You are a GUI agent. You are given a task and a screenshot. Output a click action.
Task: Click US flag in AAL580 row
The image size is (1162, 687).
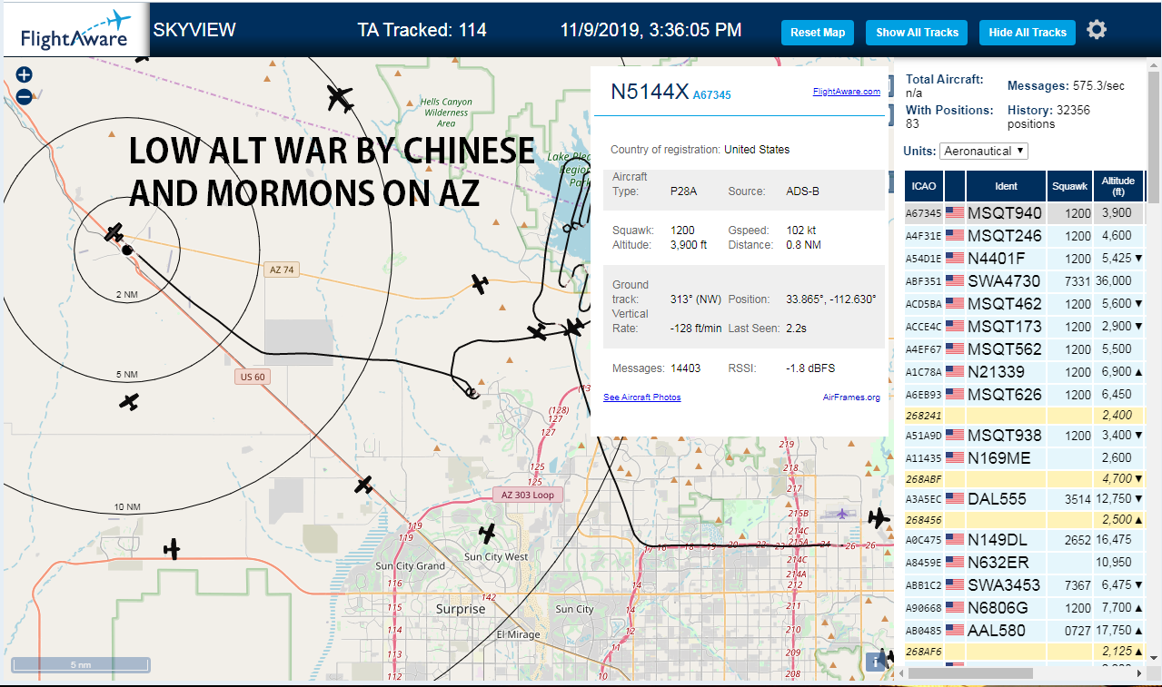[x=955, y=629]
